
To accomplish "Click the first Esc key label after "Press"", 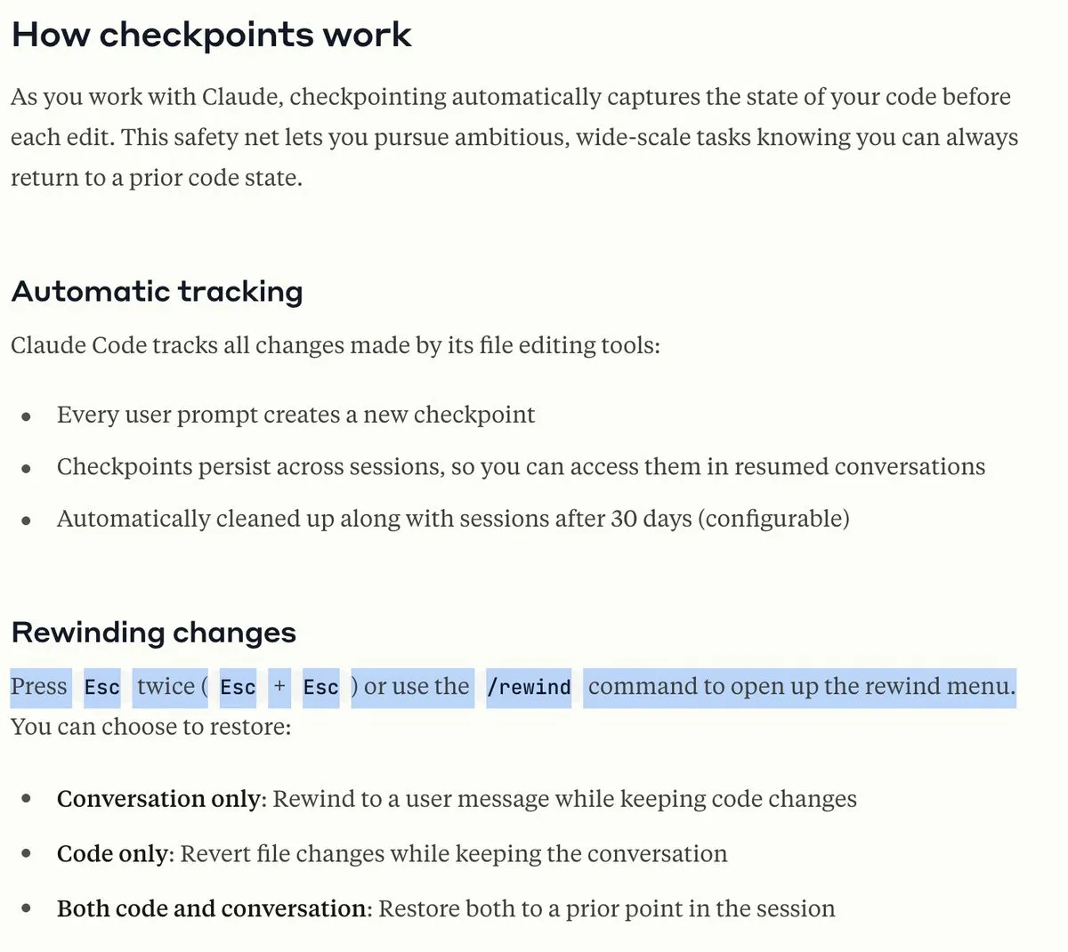I will [x=101, y=688].
